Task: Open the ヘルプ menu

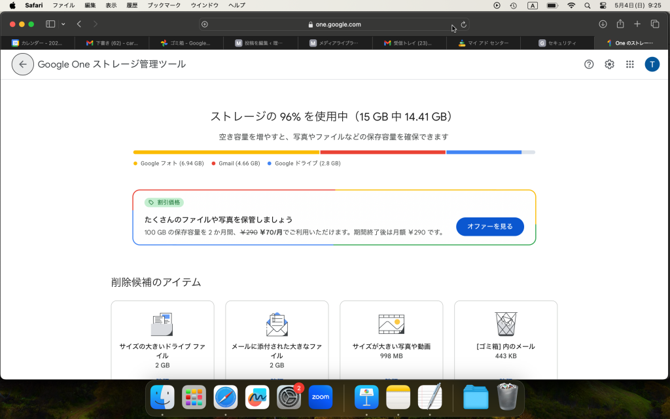Action: pyautogui.click(x=237, y=5)
